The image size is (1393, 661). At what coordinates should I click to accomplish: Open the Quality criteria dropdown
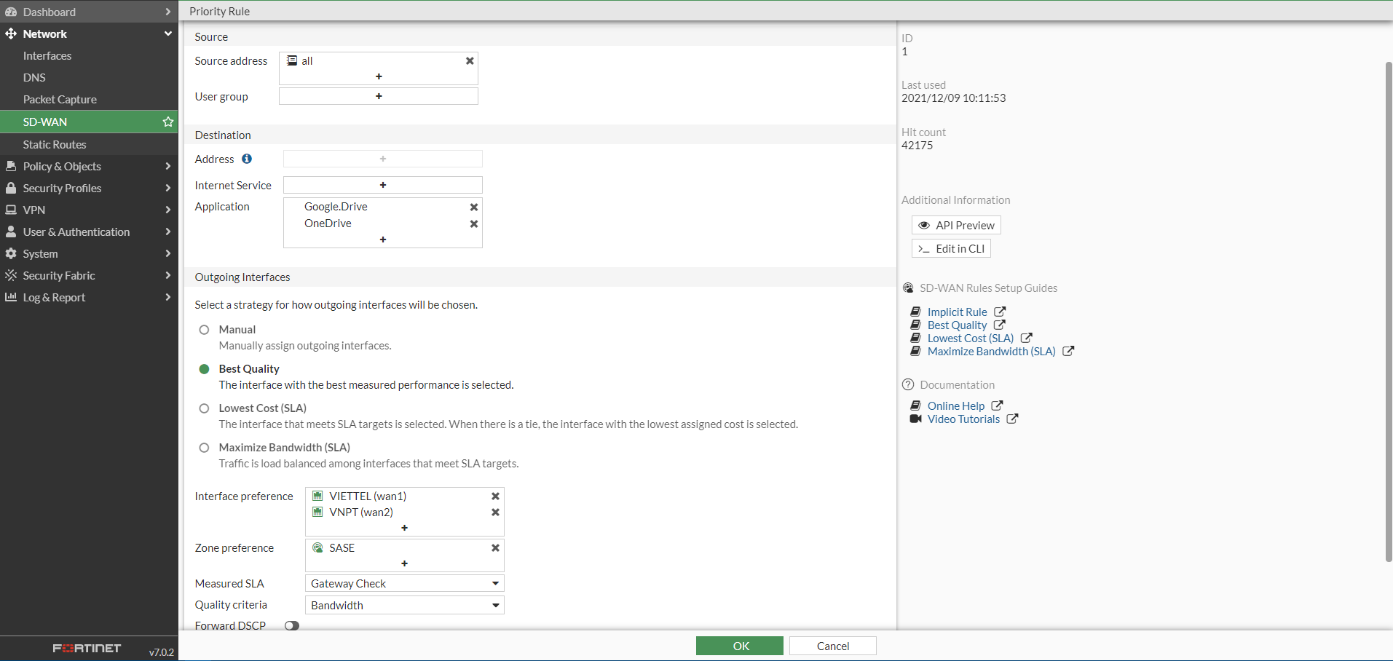[x=405, y=606]
